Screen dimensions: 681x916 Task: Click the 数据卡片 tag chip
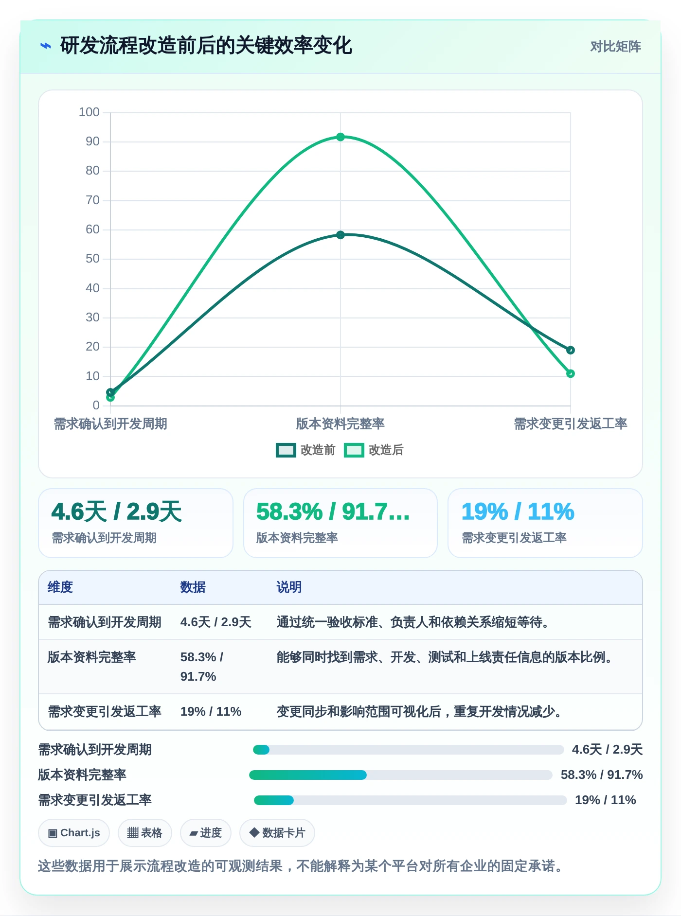coord(277,833)
